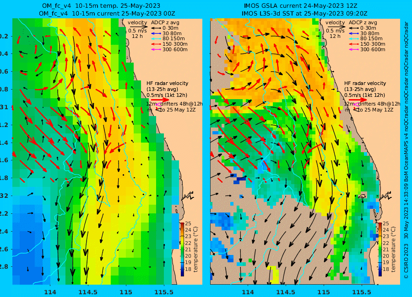Click the cyan 80-150m arrow in the IMOS panel legend
The width and height of the screenshot is (412, 297).
(x=354, y=38)
